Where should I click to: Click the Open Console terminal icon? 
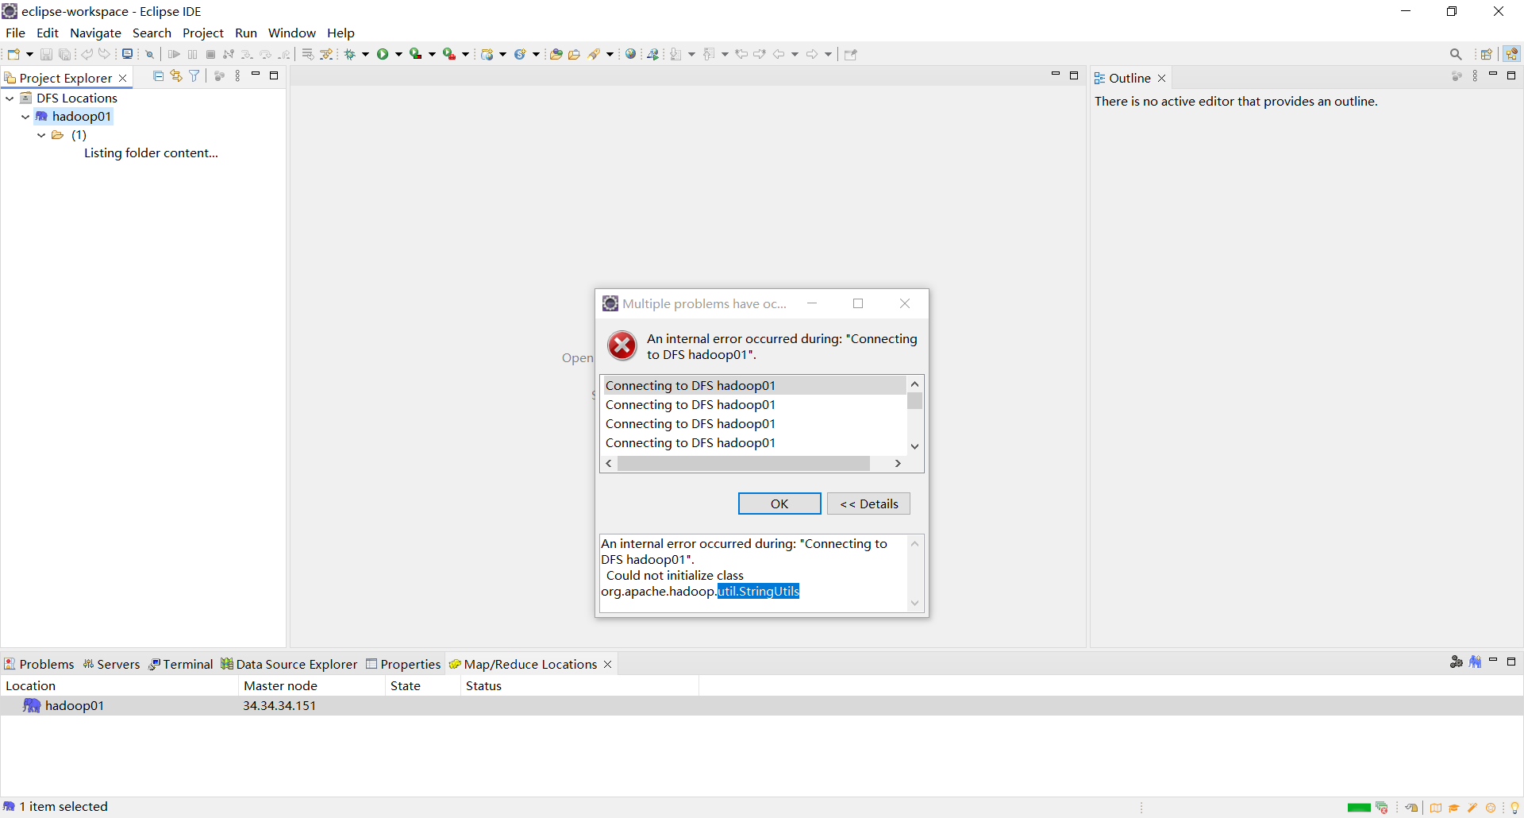click(127, 54)
